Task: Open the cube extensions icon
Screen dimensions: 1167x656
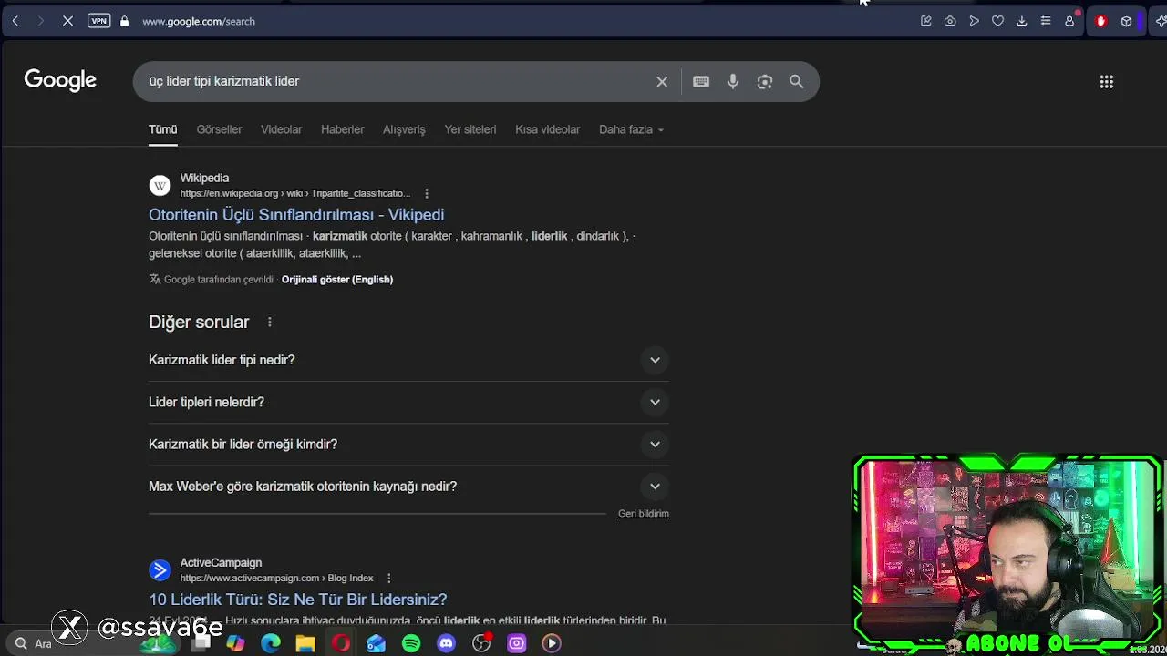Action: [1127, 21]
